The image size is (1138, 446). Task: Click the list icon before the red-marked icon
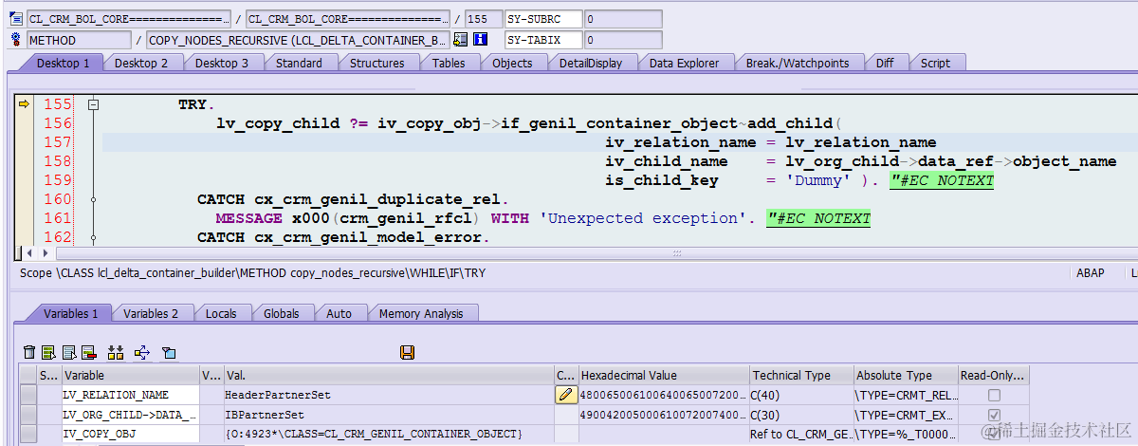(69, 353)
